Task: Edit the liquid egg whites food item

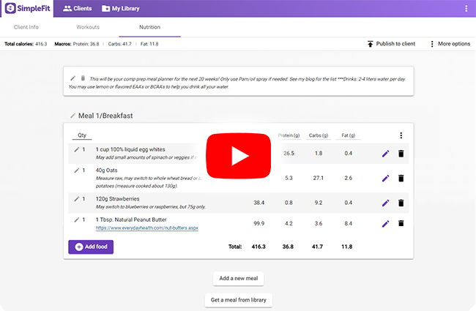Action: pos(385,154)
